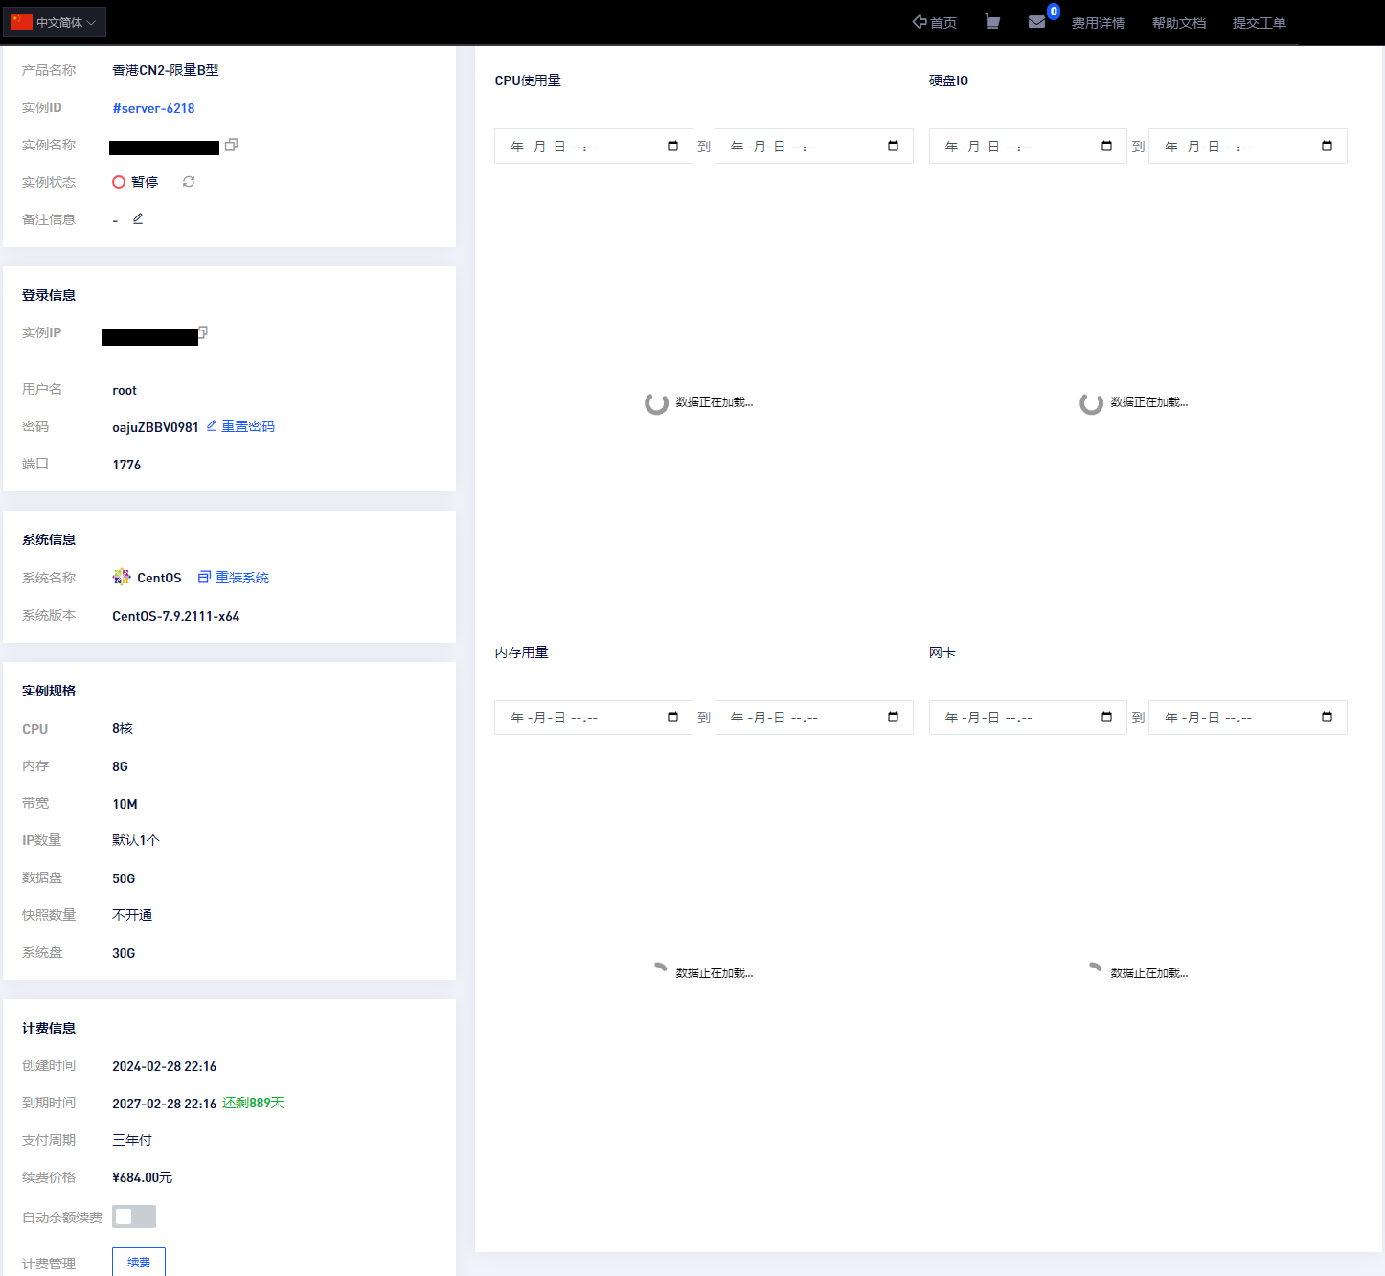Open 提交工单 in top navigation
Screen dimensions: 1385x1276
click(x=1259, y=23)
